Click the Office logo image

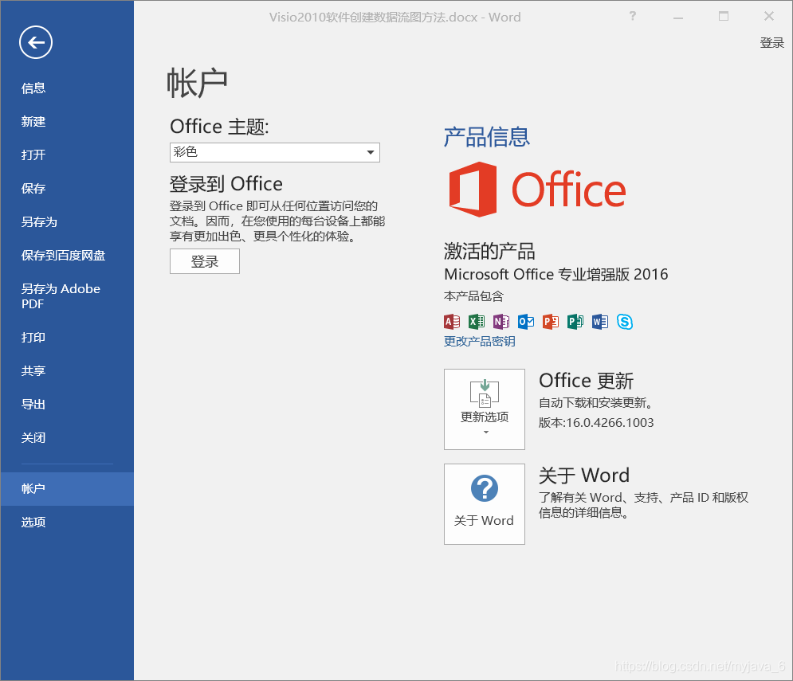pos(537,190)
